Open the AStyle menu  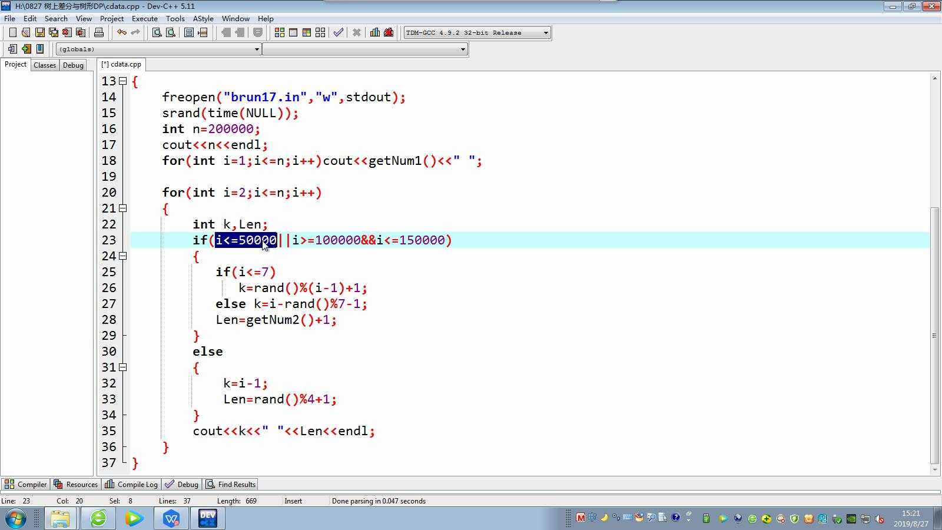203,18
